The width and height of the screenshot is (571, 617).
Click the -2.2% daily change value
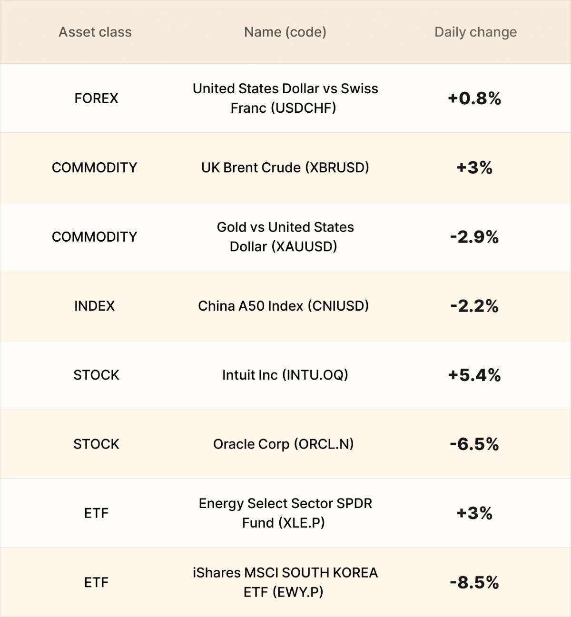click(474, 306)
